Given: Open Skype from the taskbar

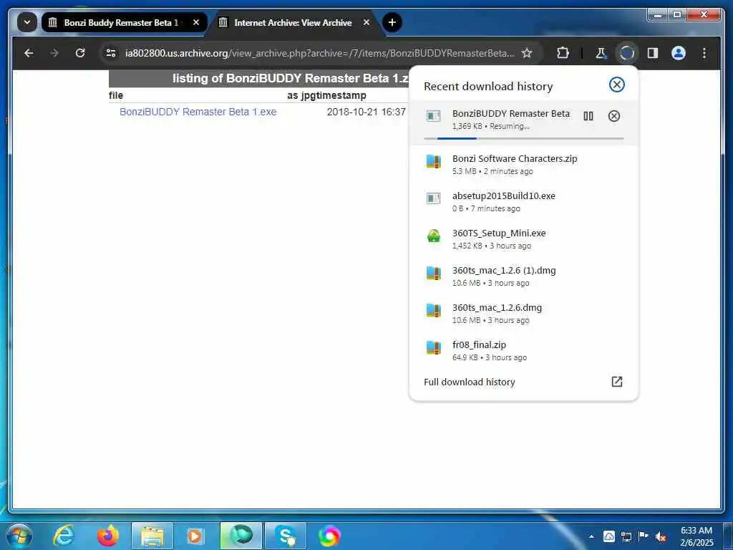Looking at the screenshot, I should pos(285,536).
